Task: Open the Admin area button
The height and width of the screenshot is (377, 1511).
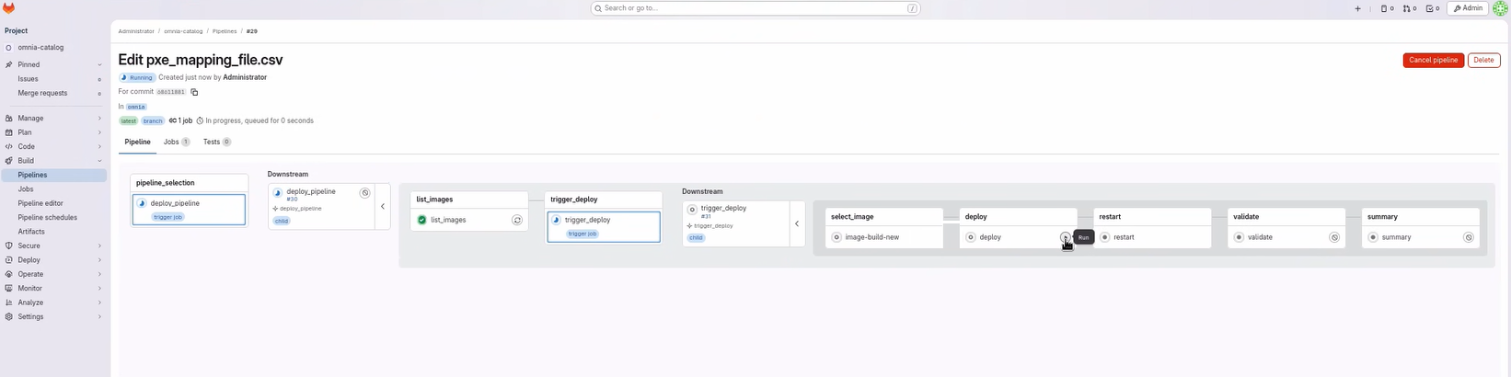Action: click(1469, 8)
